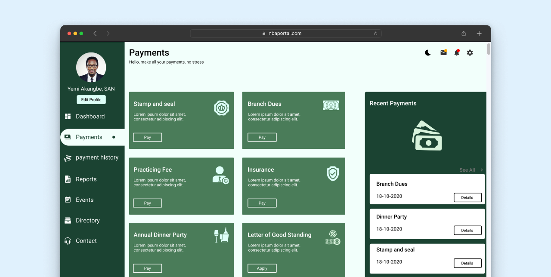Click the Practicing Fee person icon
The image size is (551, 277).
(220, 175)
